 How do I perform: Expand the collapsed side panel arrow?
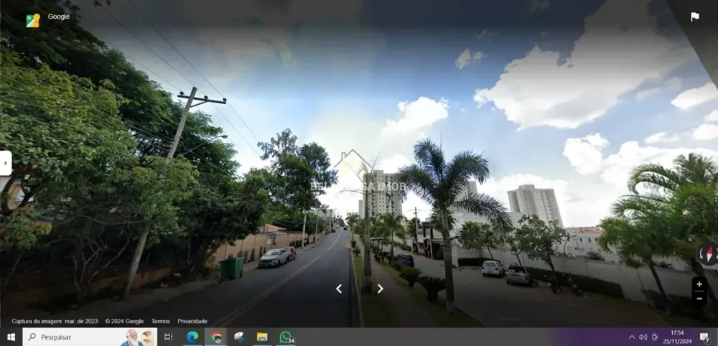[x=6, y=163]
